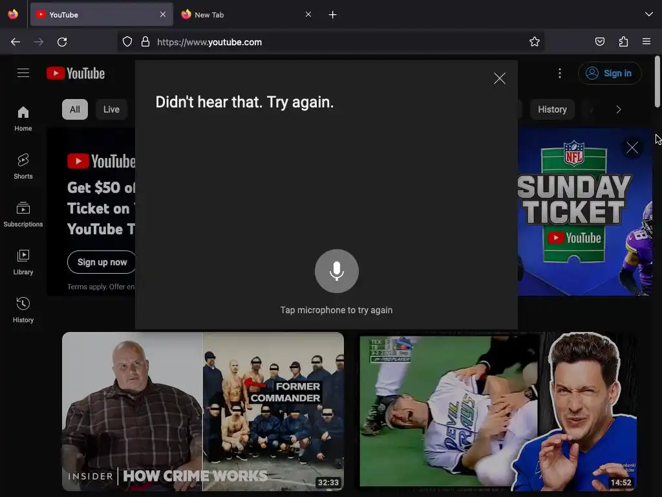Go back in browser history
This screenshot has width=662, height=497.
point(16,42)
